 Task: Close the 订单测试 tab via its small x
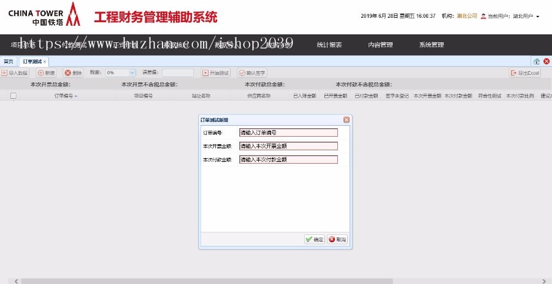coord(45,61)
